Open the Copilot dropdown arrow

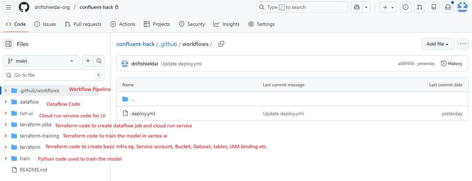point(366,7)
